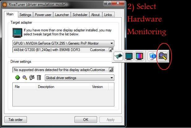Image resolution: width=191 pixels, height=128 pixels.
Task: Click the trash can delete icon
Action: (x=39, y=78)
